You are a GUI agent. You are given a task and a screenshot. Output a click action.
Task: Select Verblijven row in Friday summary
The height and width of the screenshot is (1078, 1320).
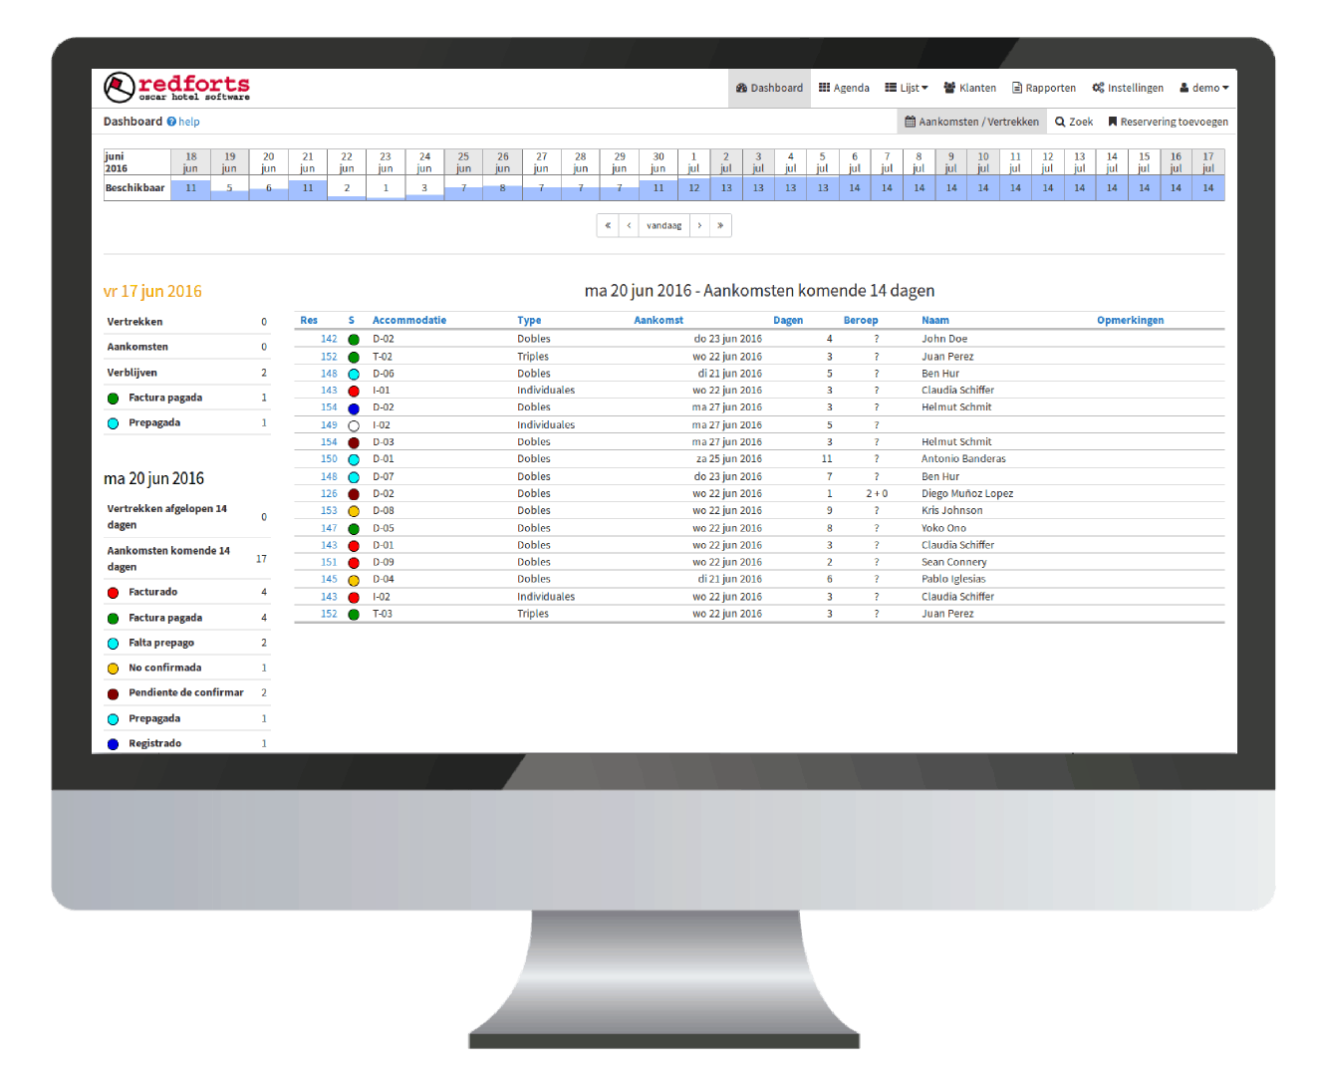[x=187, y=373]
